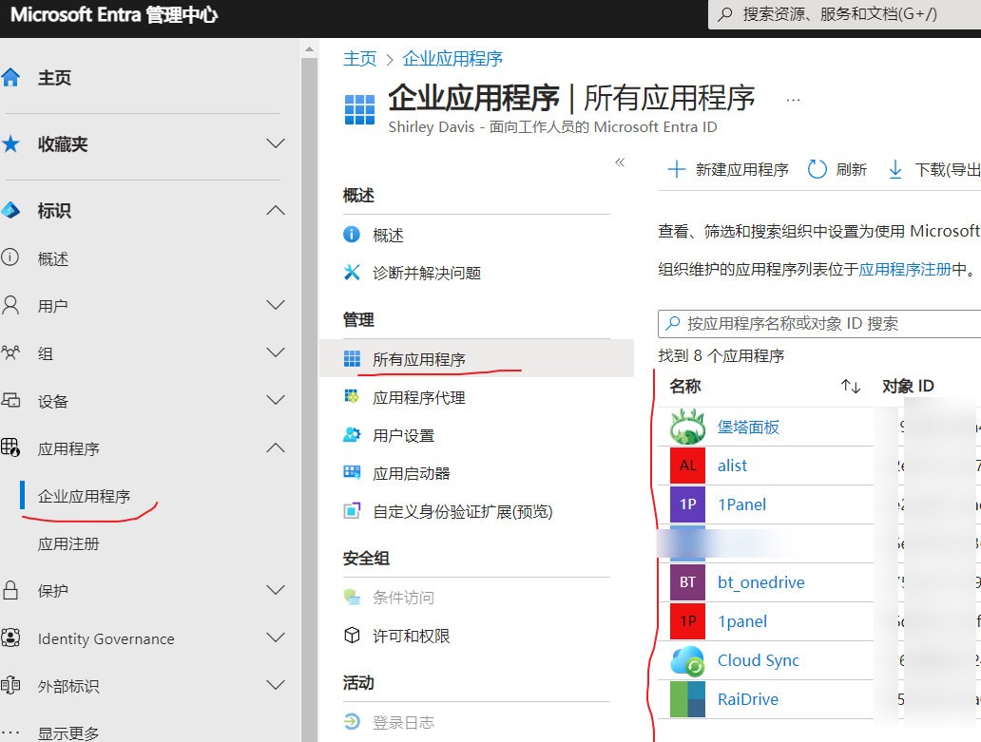This screenshot has height=742, width=981.
Task: Expand the 设备 submenu chevron
Action: click(x=276, y=400)
